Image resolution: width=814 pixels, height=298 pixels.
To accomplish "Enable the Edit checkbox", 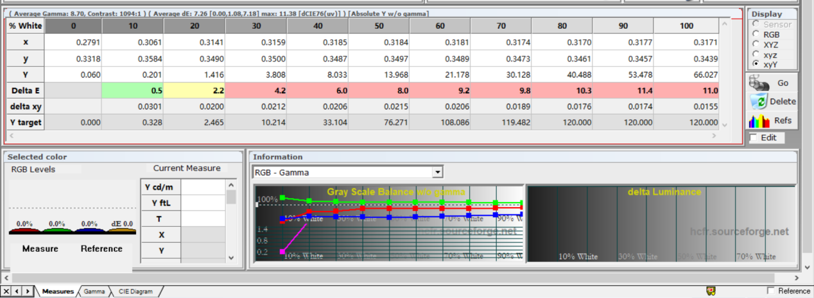I will (x=754, y=138).
